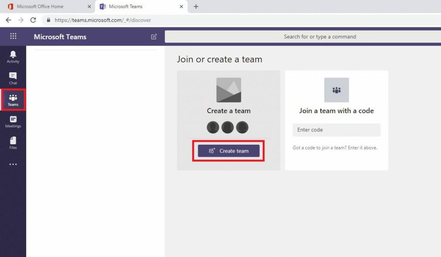Close the Microsoft Office Home tab
Viewport: 441px width, 257px height.
click(x=89, y=6)
